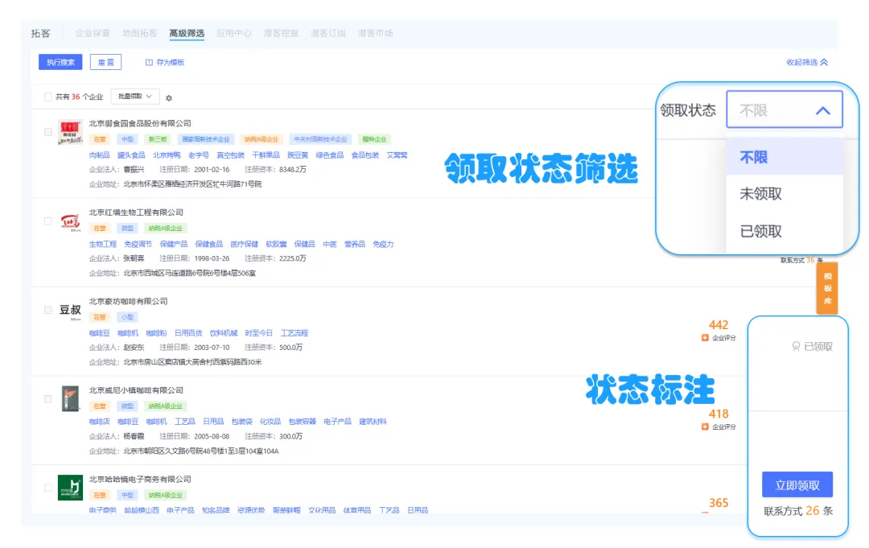Toggle the select-all checkbox beside 共有36个企业
The height and width of the screenshot is (548, 869).
pyautogui.click(x=48, y=97)
